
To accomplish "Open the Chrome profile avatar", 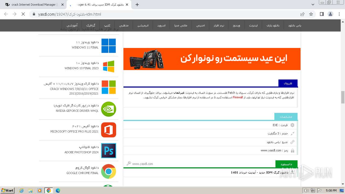I will point(330,14).
